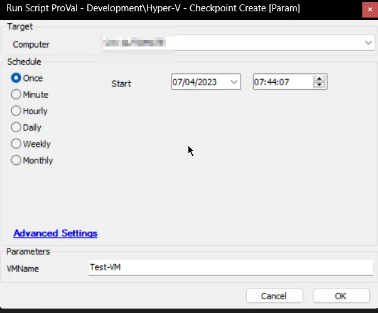
Task: Close the Run Script dialog
Action: (370, 9)
